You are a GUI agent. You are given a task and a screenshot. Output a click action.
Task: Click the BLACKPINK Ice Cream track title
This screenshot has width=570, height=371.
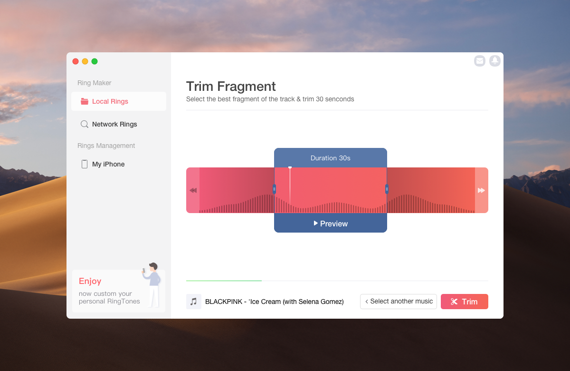click(275, 302)
